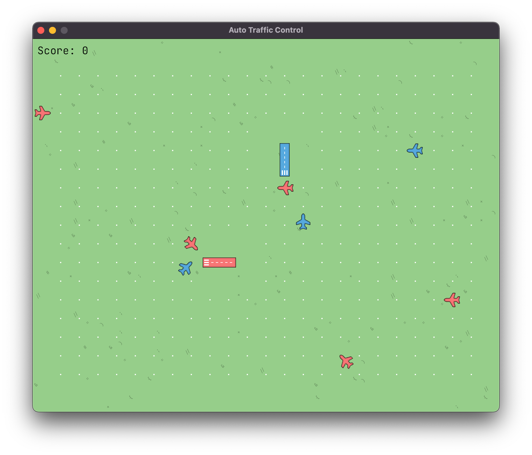Click the horizontal red runway
Image resolution: width=532 pixels, height=455 pixels.
coord(219,262)
